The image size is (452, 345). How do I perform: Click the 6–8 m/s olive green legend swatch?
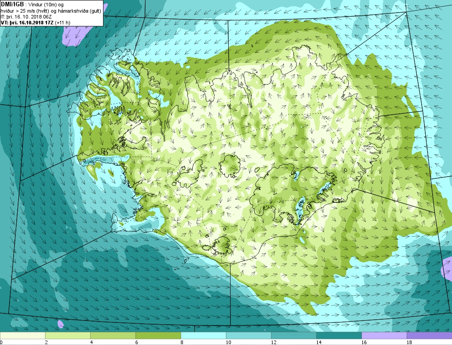[x=158, y=336]
